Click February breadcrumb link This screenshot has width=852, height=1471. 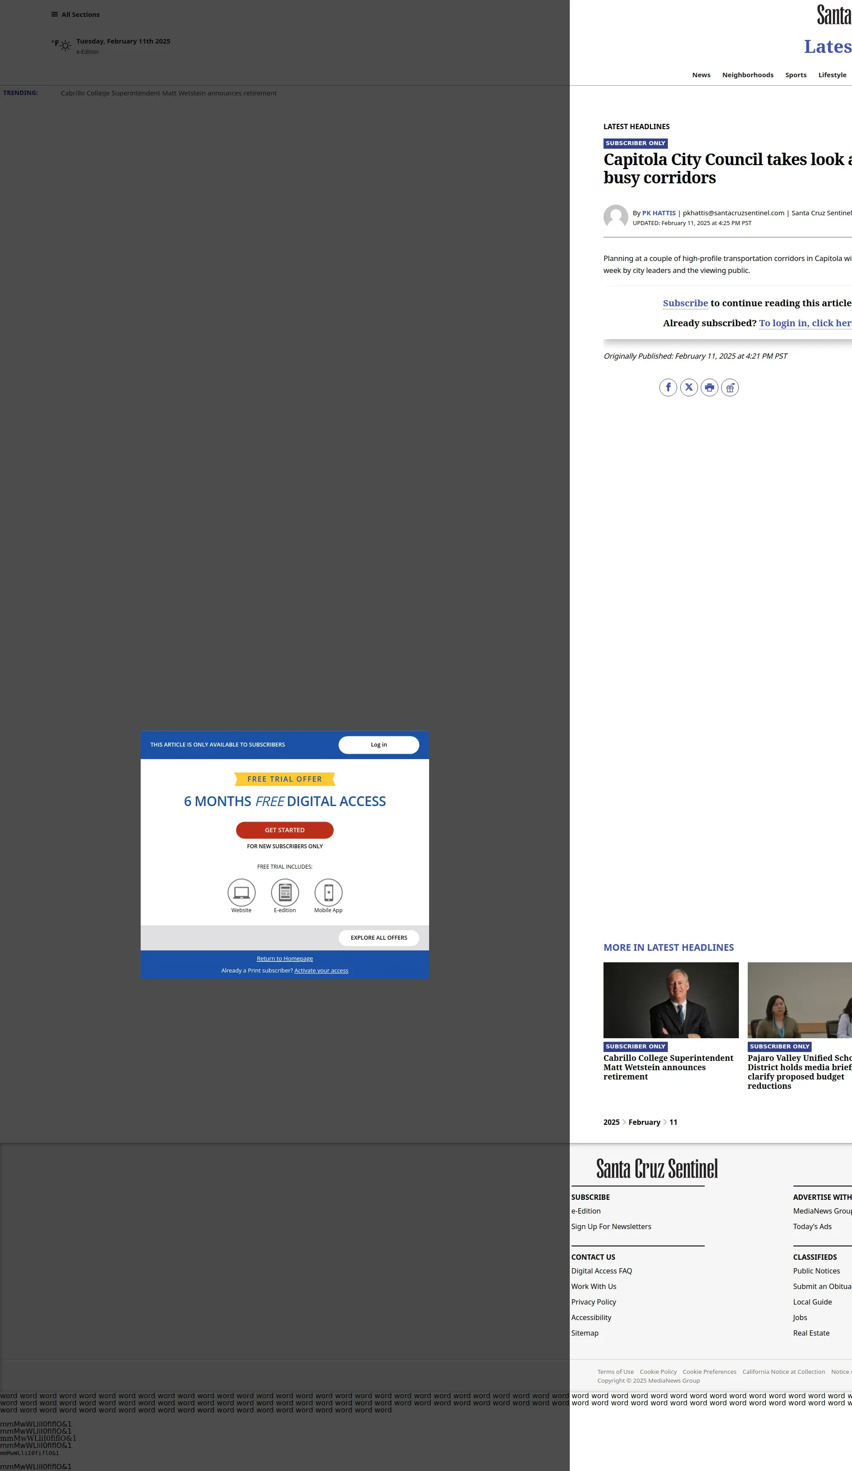tap(644, 1122)
